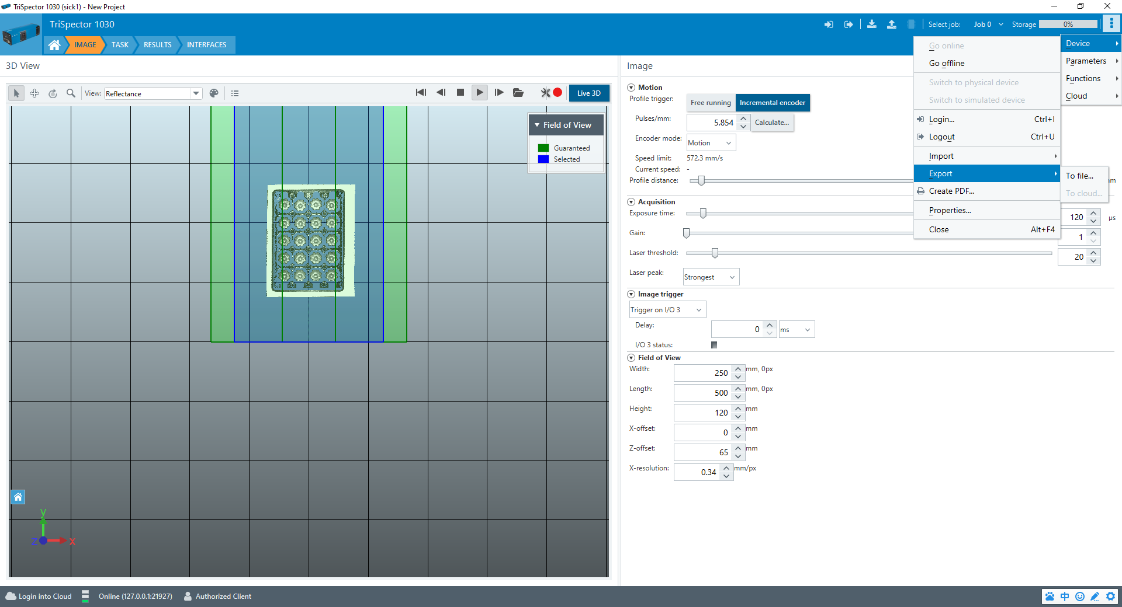Open the Import submenu

987,156
